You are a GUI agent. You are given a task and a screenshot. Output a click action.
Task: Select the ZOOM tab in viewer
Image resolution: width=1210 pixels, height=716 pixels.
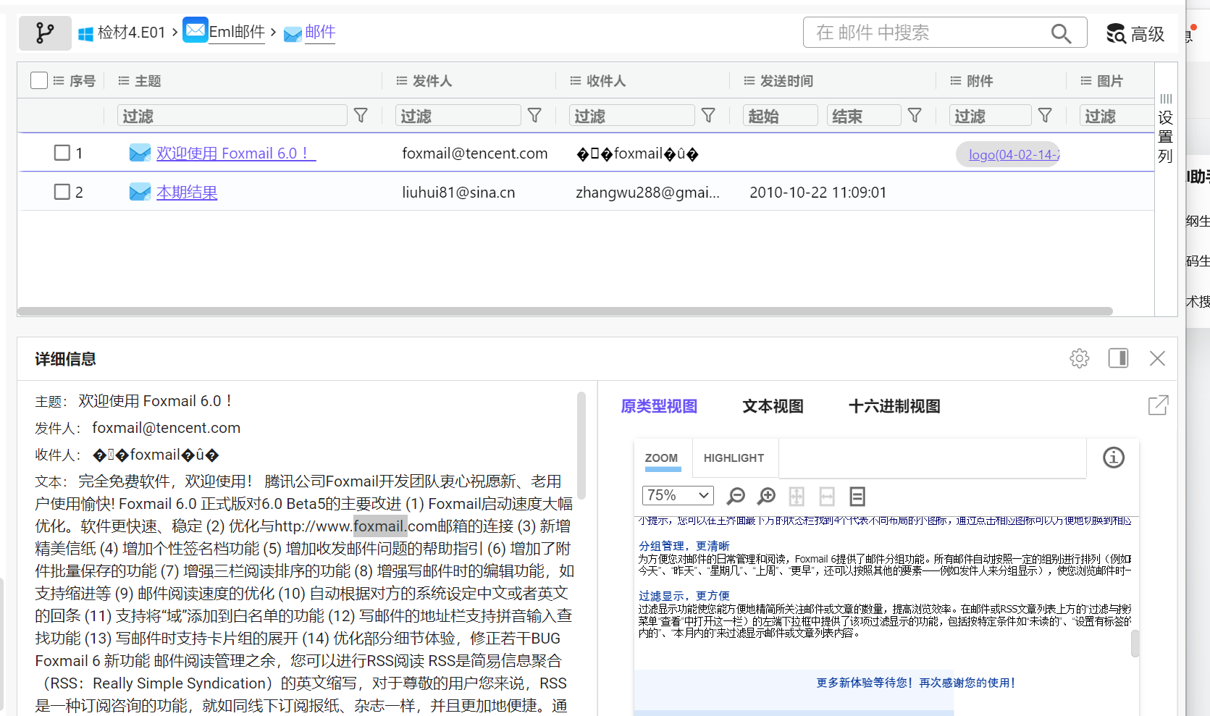pos(662,458)
